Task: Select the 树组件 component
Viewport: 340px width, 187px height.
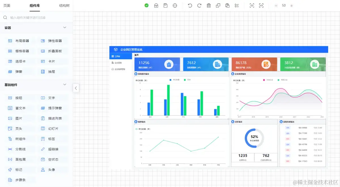Action: point(20,139)
